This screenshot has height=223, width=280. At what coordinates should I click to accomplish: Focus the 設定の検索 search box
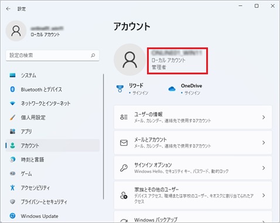point(53,56)
